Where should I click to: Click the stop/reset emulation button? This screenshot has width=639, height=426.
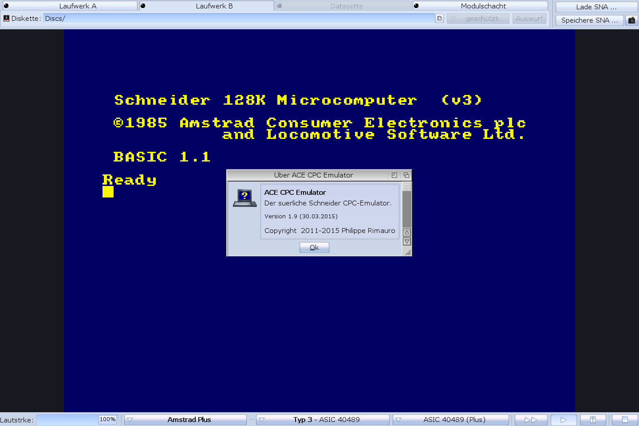pyautogui.click(x=625, y=419)
